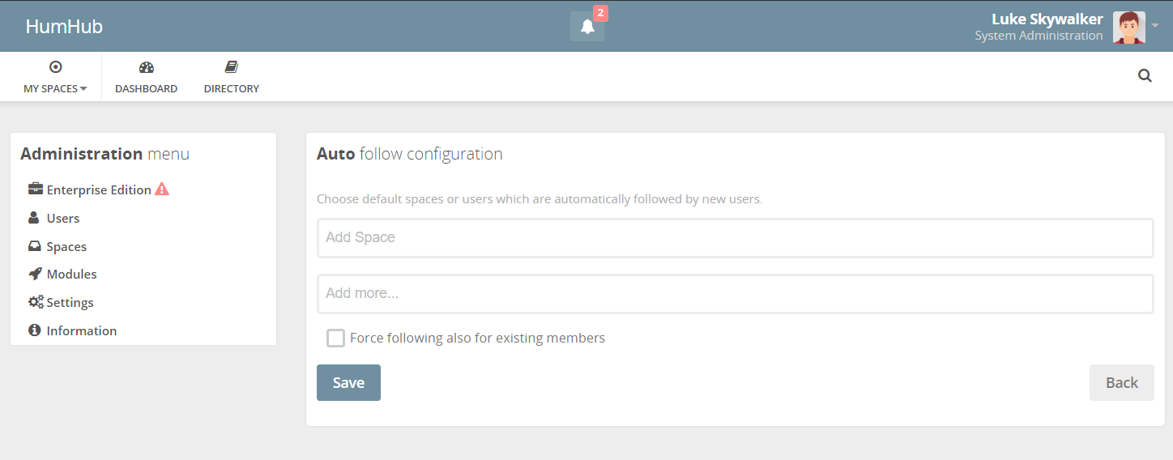Viewport: 1173px width, 460px height.
Task: Click the Spaces inbox icon
Action: click(x=35, y=246)
